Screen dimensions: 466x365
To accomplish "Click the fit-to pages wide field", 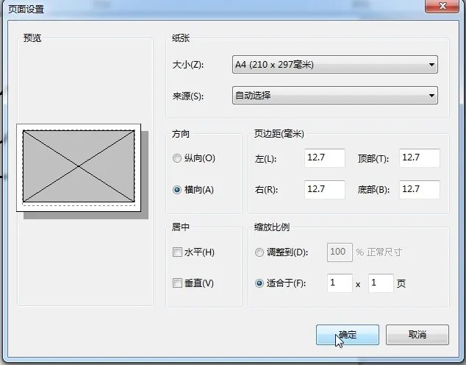I will tap(340, 283).
